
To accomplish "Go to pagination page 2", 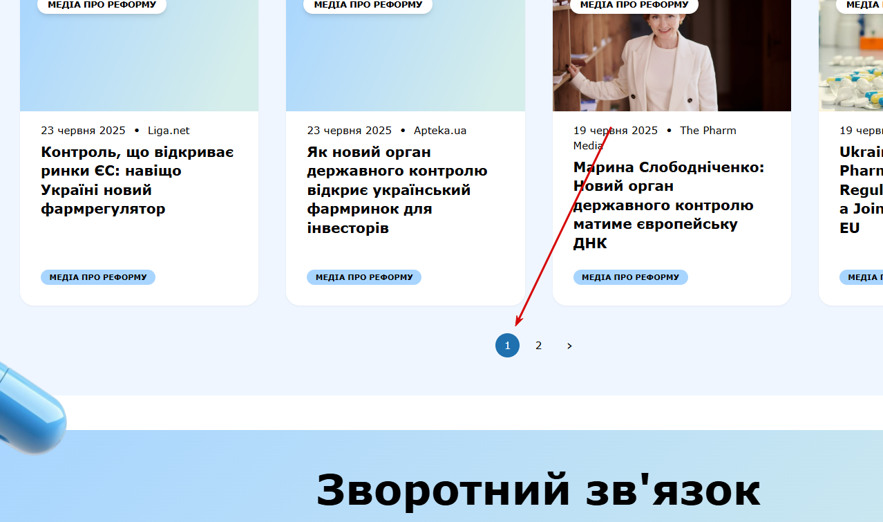I will (538, 346).
